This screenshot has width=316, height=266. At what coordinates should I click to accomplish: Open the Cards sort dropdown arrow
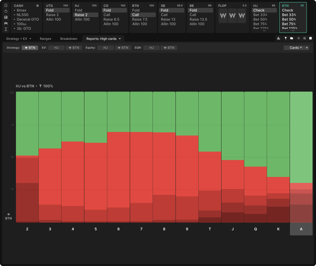pyautogui.click(x=307, y=48)
